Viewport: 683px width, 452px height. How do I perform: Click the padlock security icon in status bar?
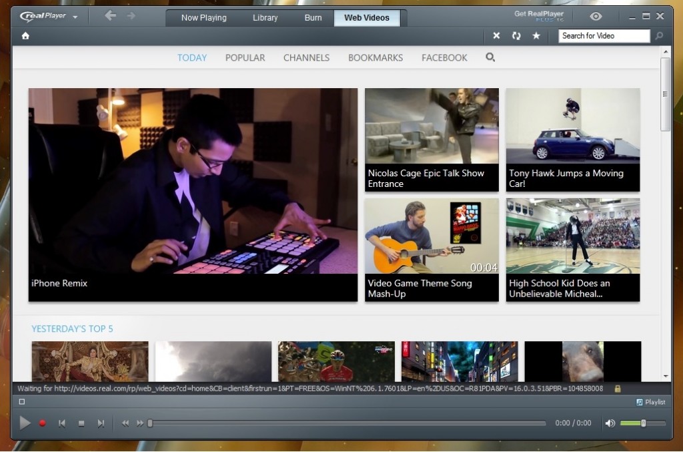tap(617, 389)
